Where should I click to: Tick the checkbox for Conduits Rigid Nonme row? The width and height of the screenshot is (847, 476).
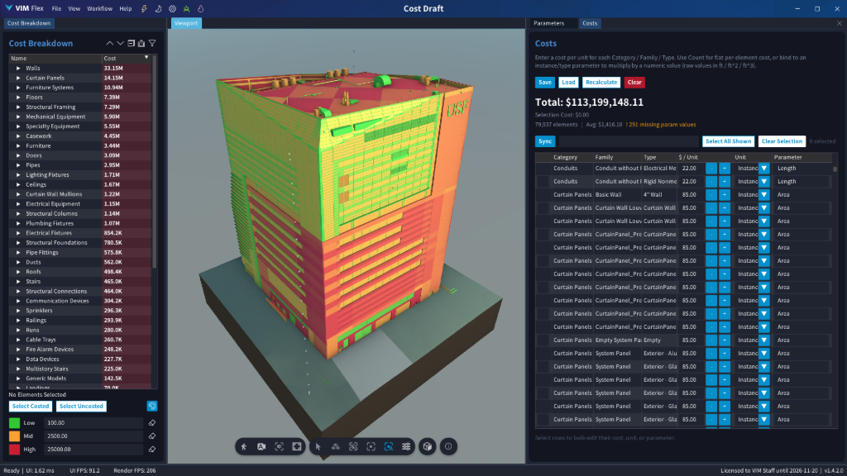pos(543,181)
